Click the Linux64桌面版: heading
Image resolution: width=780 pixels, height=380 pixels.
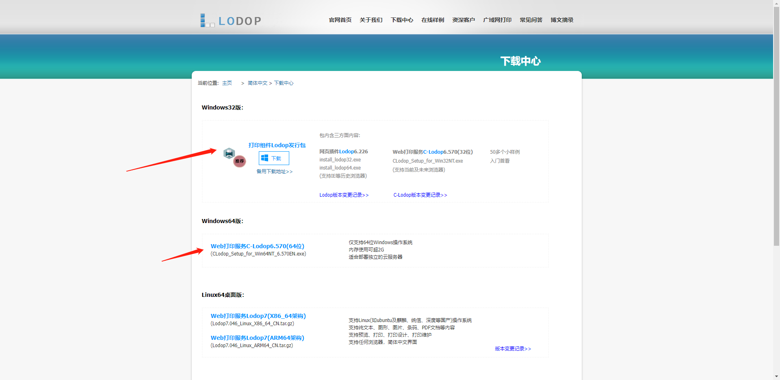click(223, 295)
